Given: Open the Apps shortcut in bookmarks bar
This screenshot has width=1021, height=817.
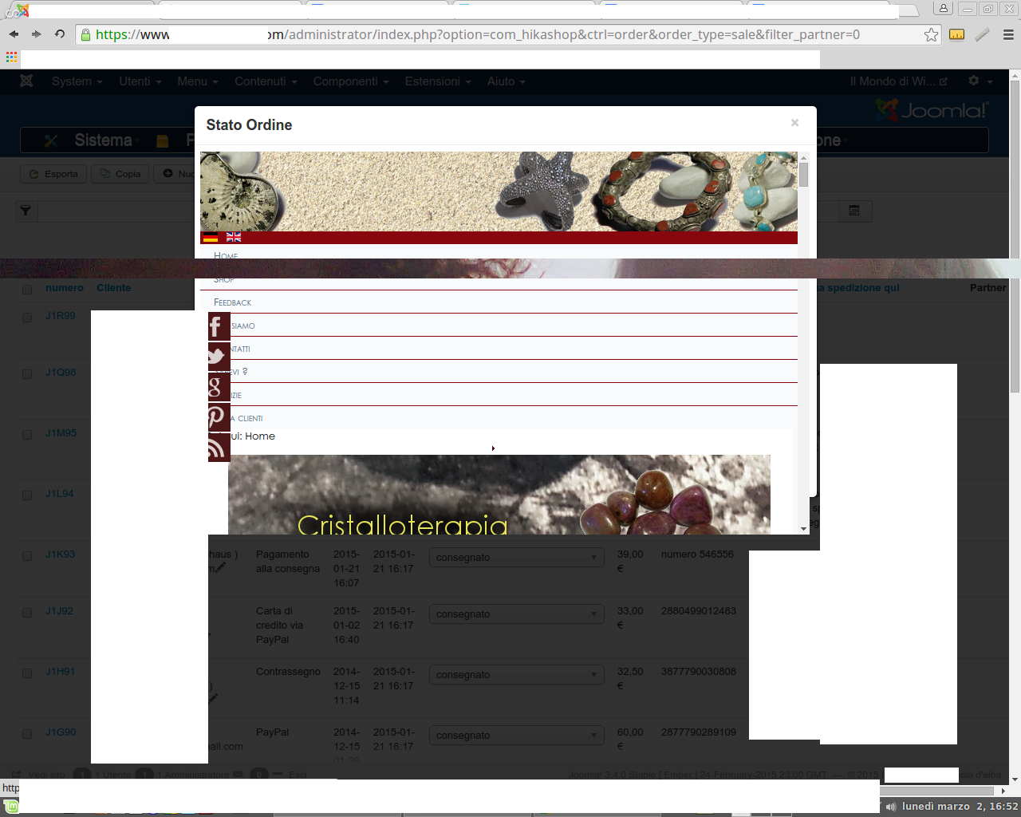Looking at the screenshot, I should point(11,57).
